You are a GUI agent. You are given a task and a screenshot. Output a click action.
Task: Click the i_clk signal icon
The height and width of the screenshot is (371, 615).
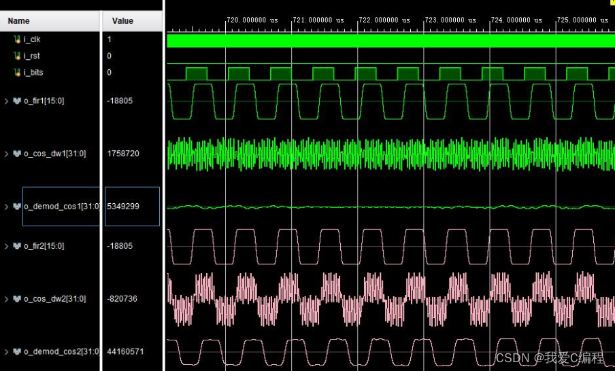(x=17, y=39)
